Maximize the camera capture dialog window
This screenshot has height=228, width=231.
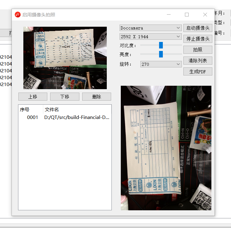point(187,15)
